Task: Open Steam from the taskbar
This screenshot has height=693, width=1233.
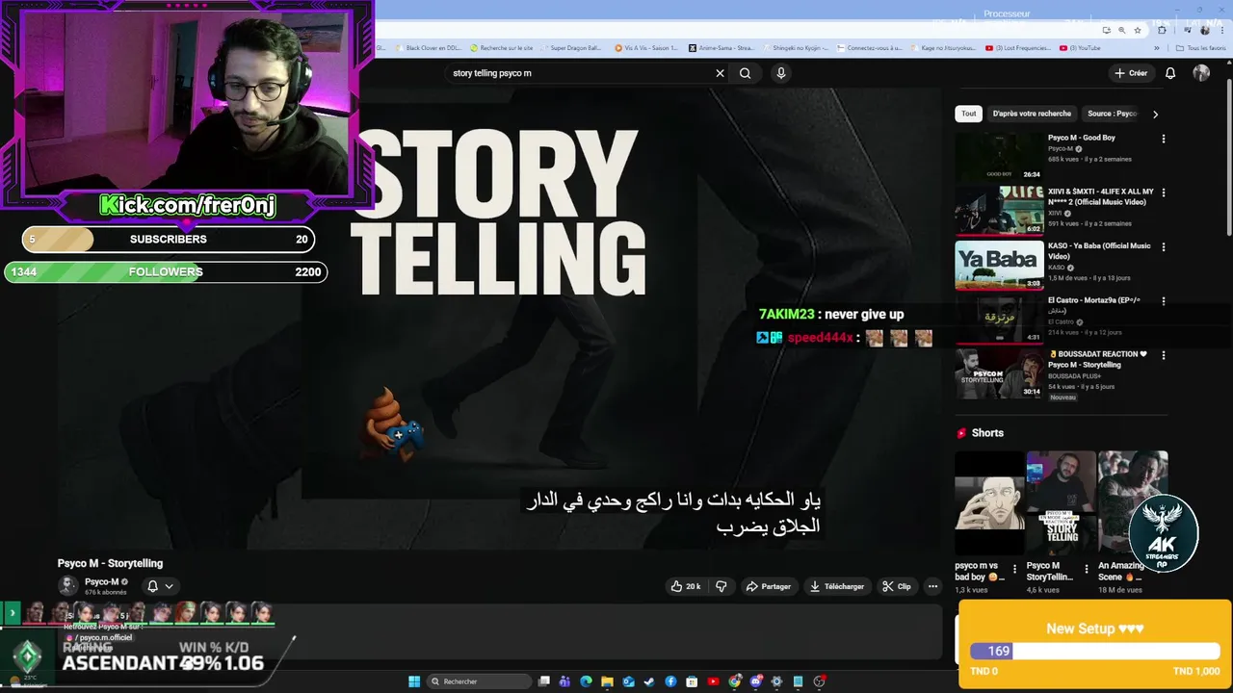Action: (x=649, y=681)
